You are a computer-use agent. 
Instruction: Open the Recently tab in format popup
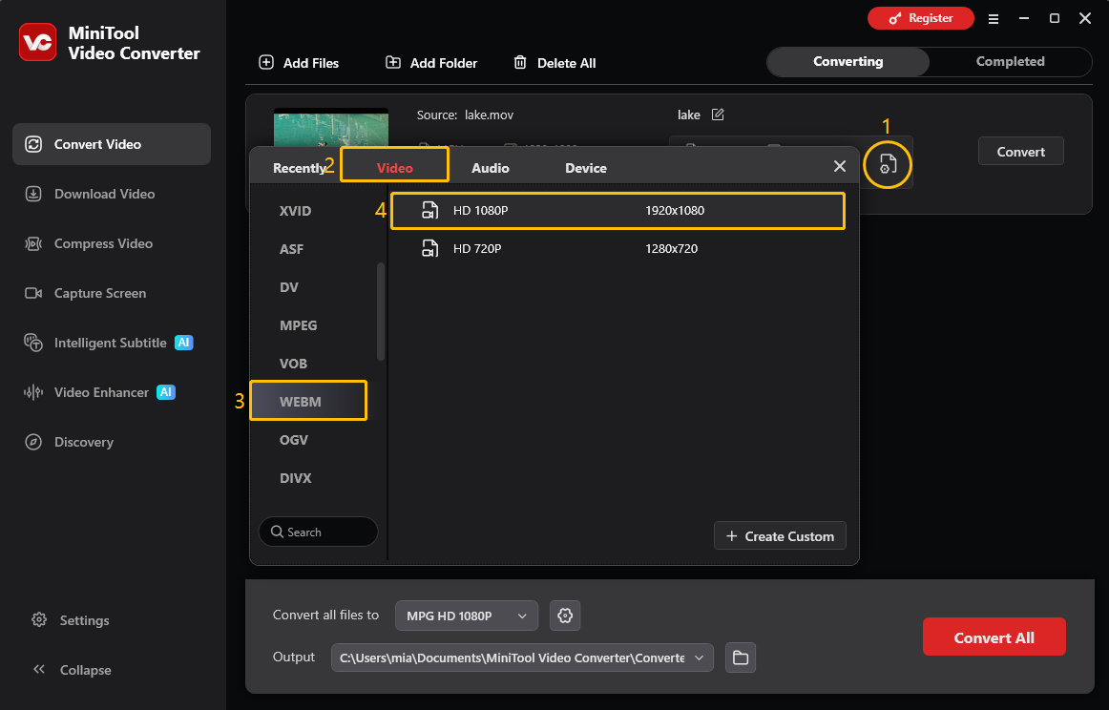[299, 168]
